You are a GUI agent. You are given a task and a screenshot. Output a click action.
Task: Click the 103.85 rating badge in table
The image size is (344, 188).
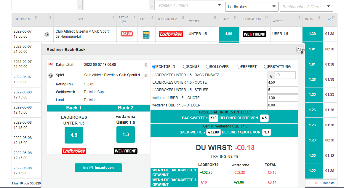127,34
